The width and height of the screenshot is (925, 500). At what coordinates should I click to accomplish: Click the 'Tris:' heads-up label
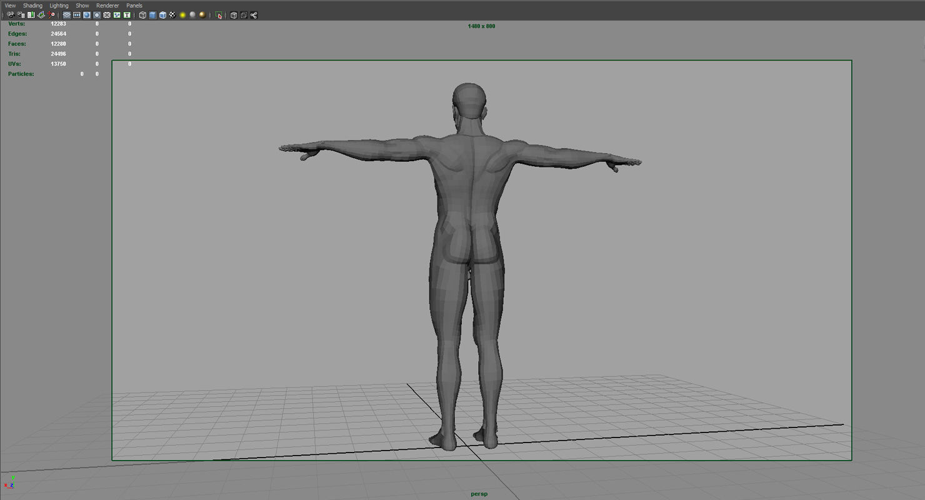click(x=14, y=54)
